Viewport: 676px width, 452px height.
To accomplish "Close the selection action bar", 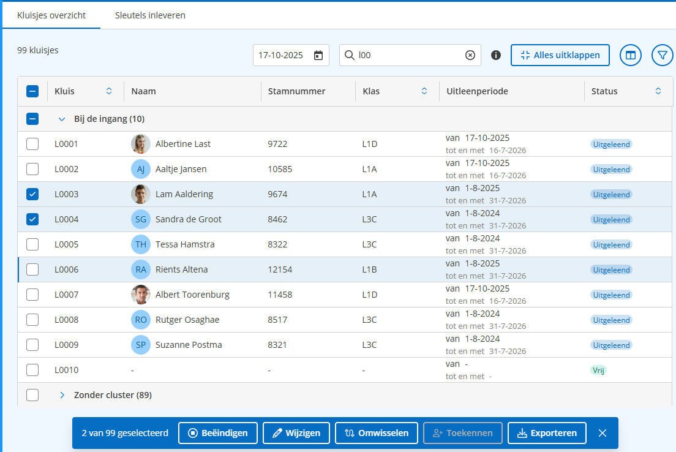I will 603,433.
